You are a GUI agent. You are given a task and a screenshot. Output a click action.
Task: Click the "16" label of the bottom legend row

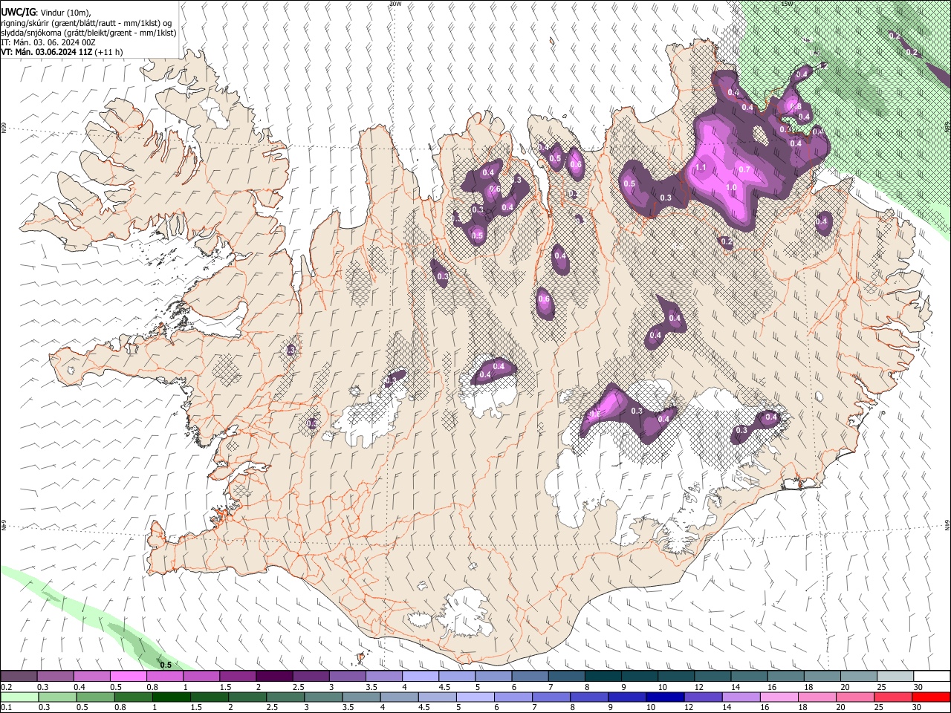[x=765, y=707]
